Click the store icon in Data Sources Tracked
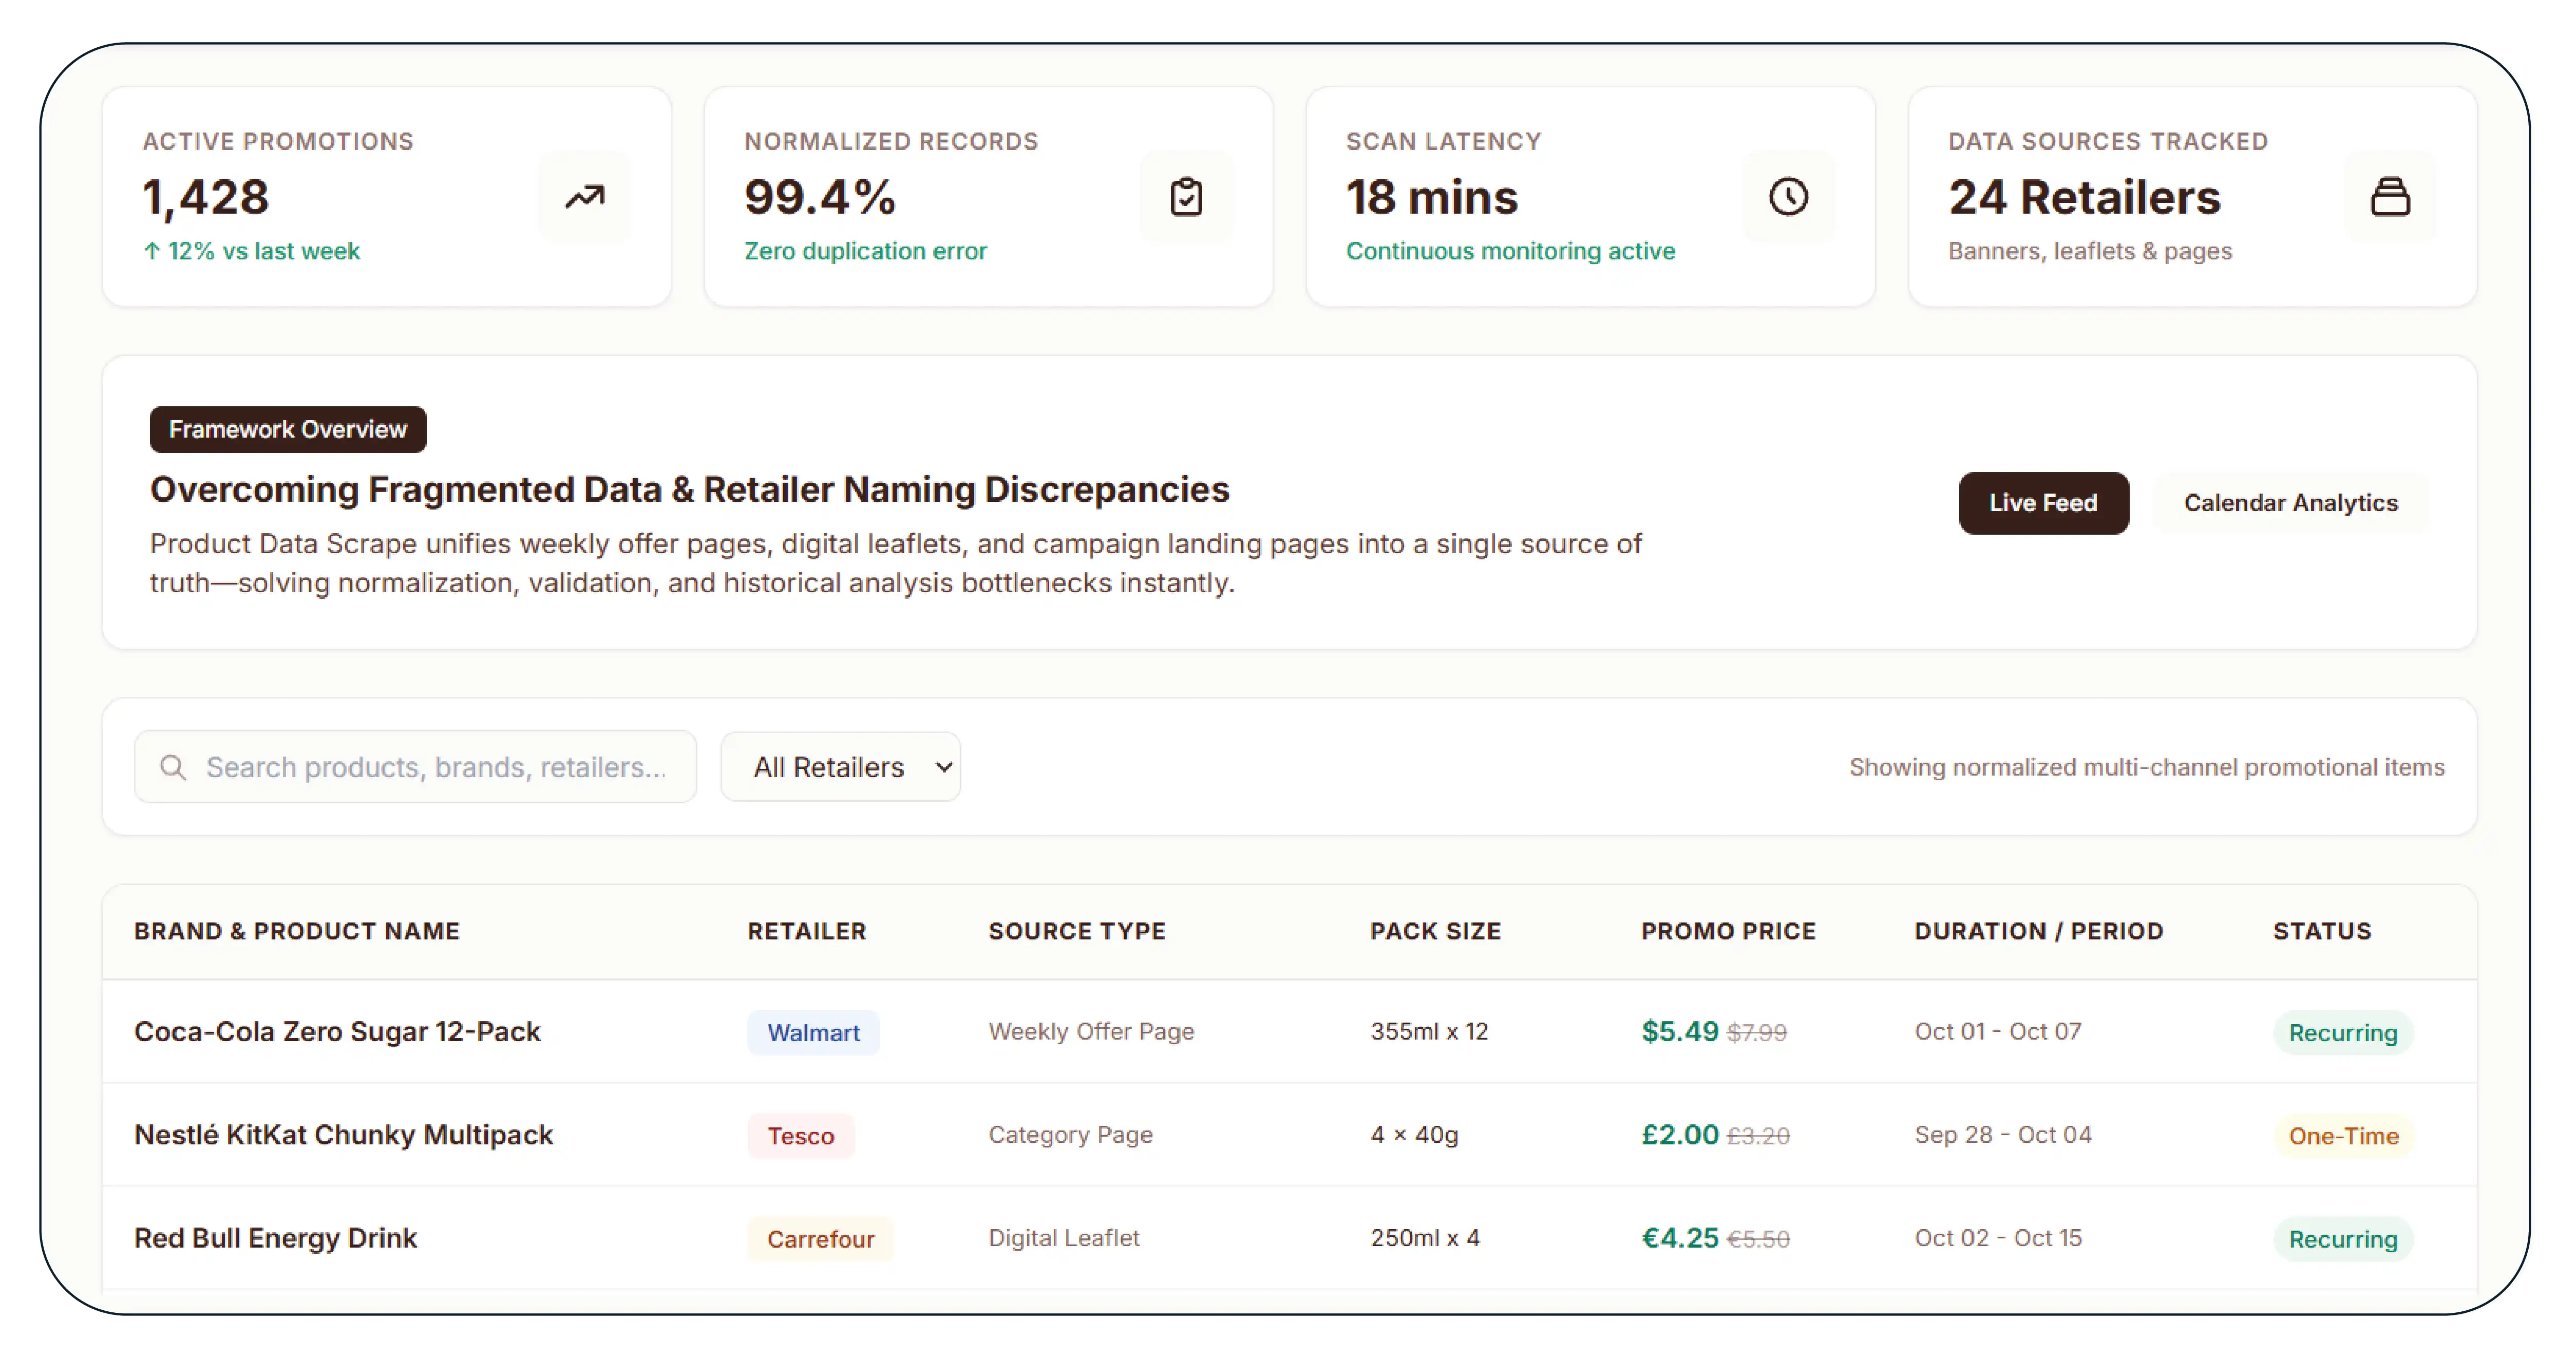The width and height of the screenshot is (2576, 1357). [x=2390, y=197]
